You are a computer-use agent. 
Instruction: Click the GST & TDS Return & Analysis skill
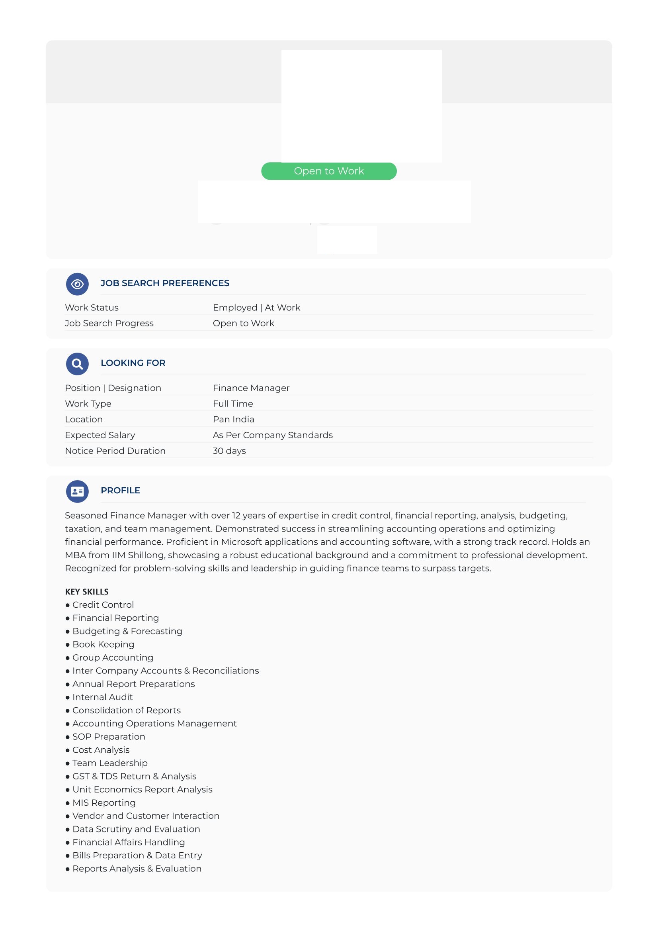(131, 776)
